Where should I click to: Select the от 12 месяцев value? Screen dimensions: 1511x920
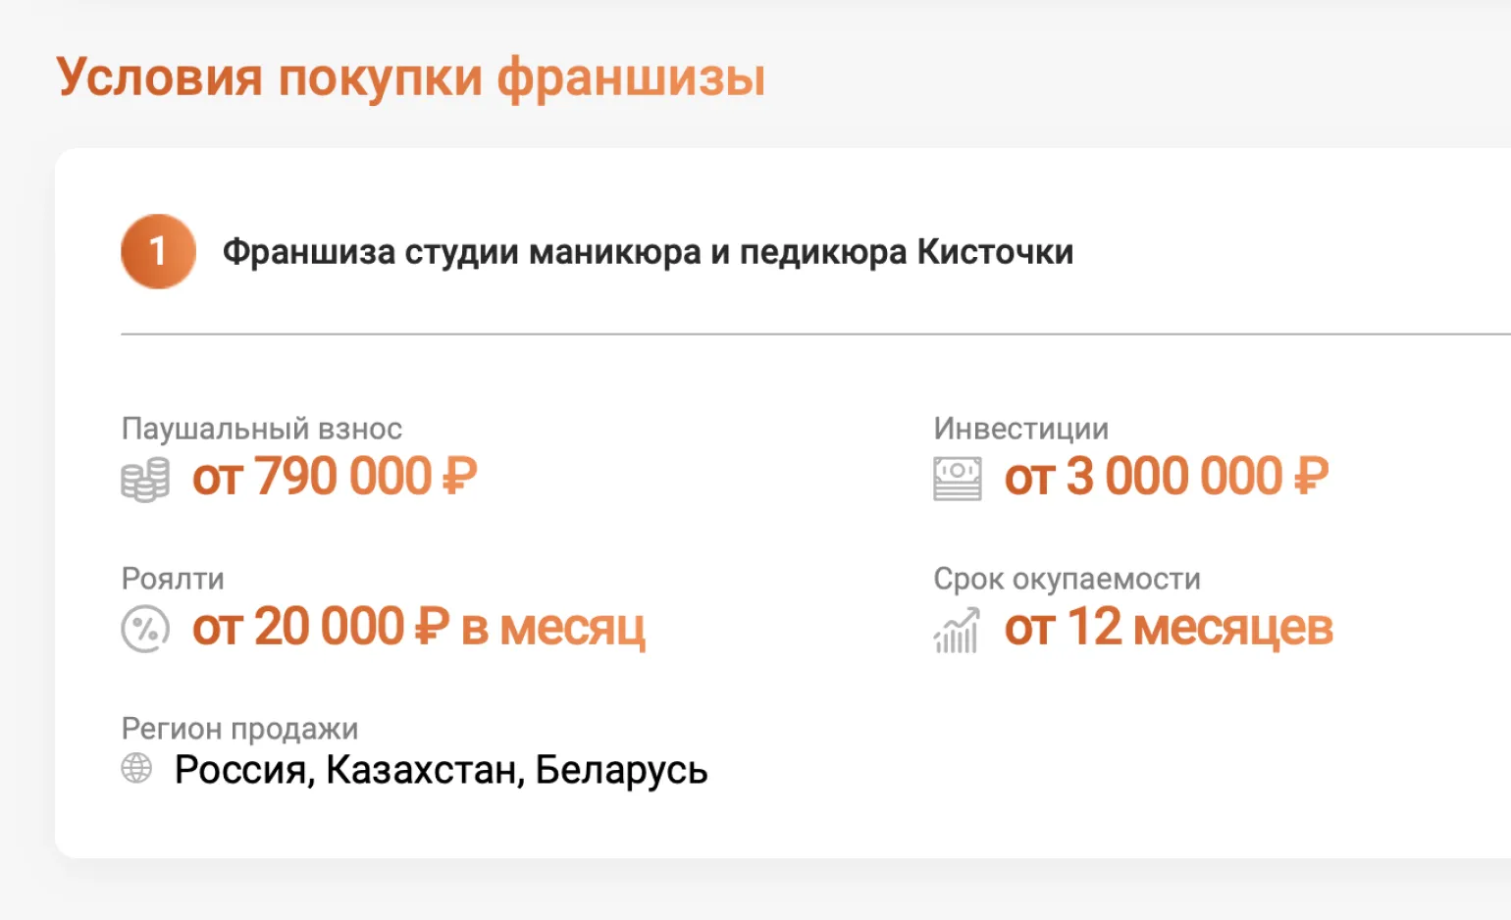(x=1169, y=628)
